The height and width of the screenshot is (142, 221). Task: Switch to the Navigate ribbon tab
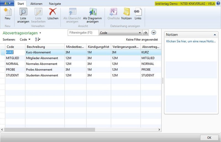[x=55, y=4]
